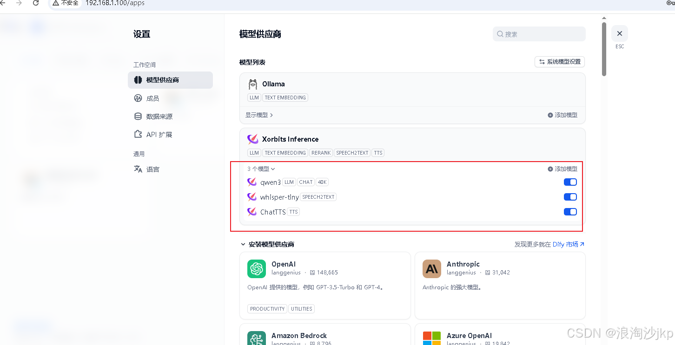Open the Azure OpenAI card title
The height and width of the screenshot is (345, 675).
tap(469, 336)
